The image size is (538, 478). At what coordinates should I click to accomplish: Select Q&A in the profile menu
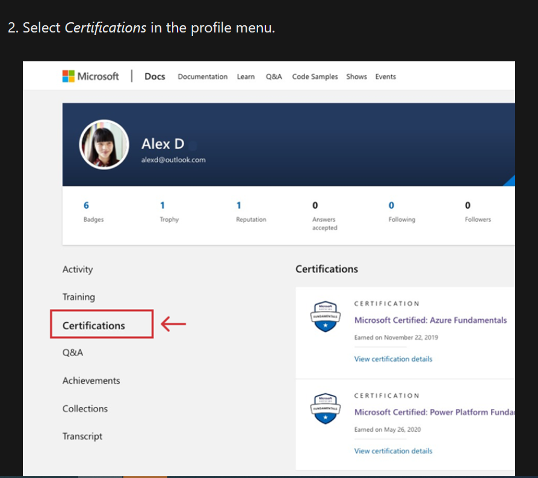73,352
